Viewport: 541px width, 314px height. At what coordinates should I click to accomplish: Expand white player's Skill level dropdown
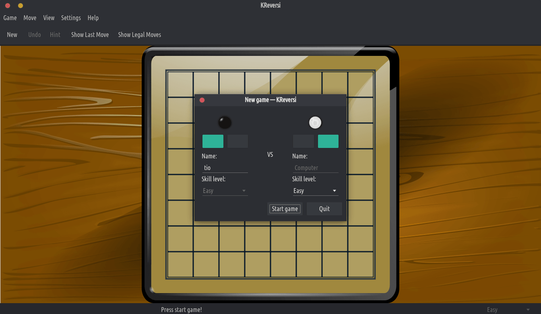tap(315, 191)
